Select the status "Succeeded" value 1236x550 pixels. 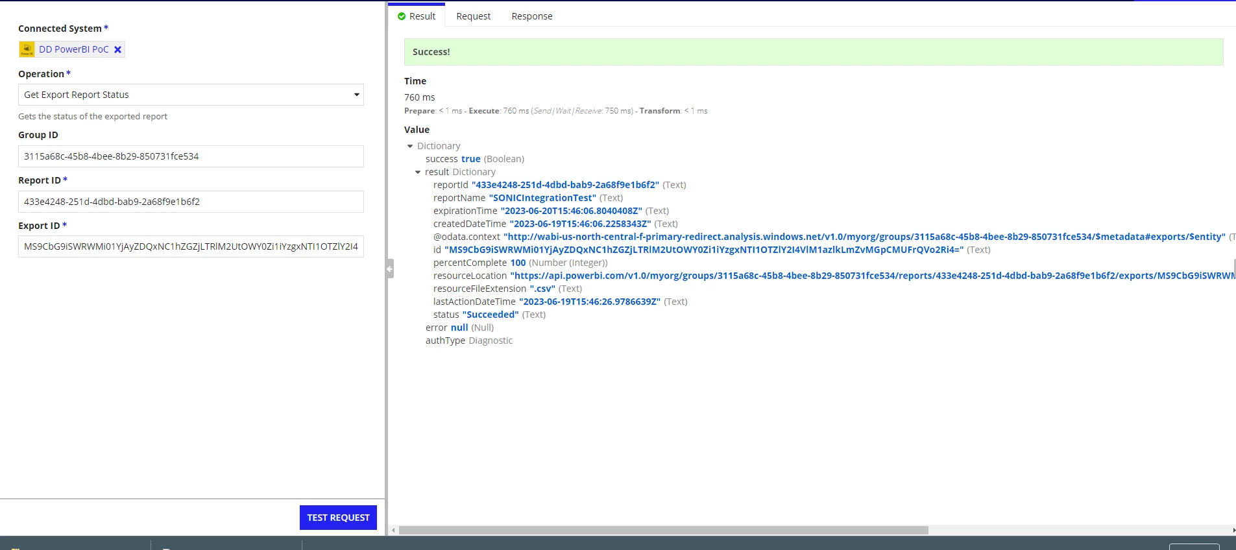click(491, 315)
